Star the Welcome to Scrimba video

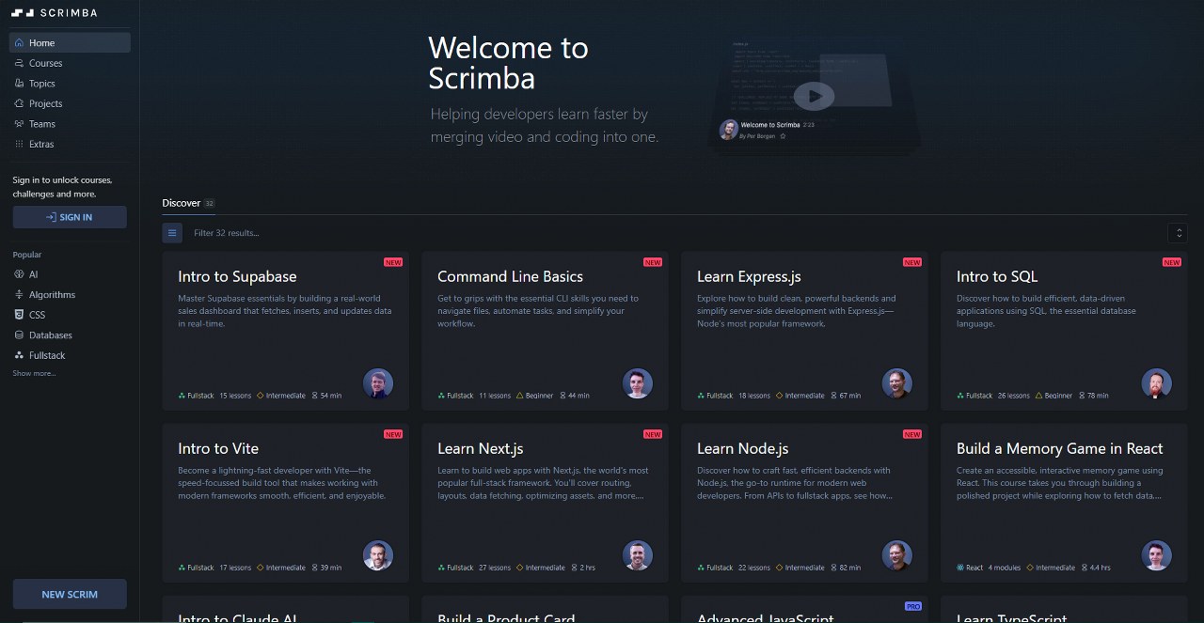(x=783, y=136)
